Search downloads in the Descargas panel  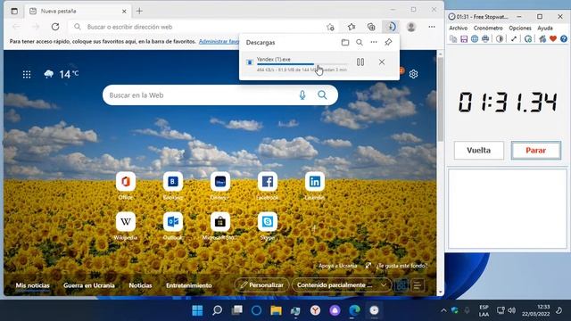pos(360,43)
